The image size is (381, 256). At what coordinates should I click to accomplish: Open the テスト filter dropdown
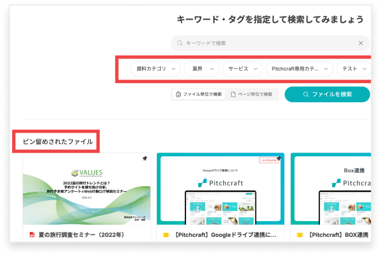(354, 69)
